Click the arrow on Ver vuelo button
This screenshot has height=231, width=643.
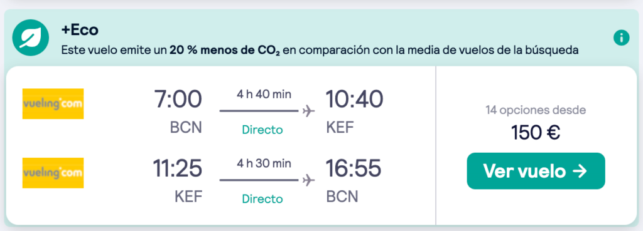coord(580,172)
